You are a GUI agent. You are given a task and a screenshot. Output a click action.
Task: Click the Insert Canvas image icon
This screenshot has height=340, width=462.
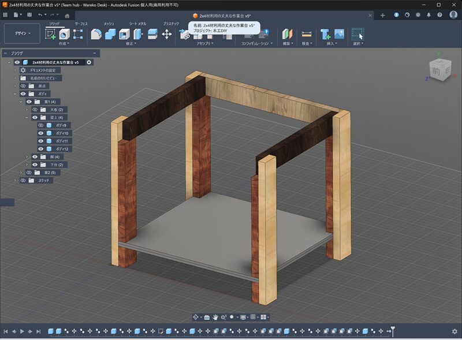click(339, 34)
